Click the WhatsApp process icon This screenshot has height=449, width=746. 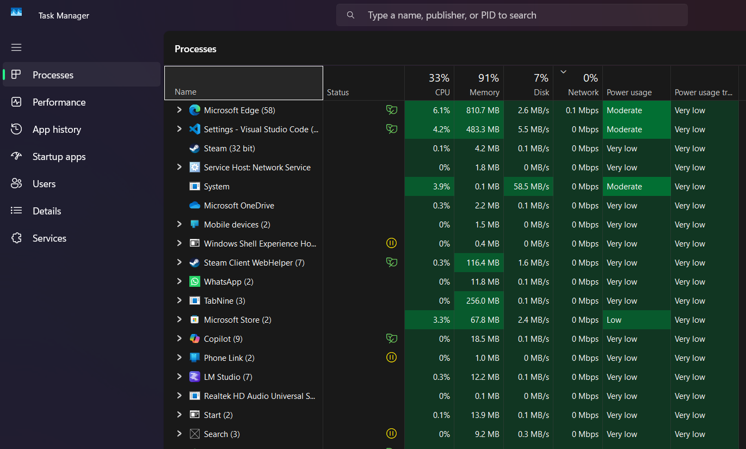click(195, 282)
